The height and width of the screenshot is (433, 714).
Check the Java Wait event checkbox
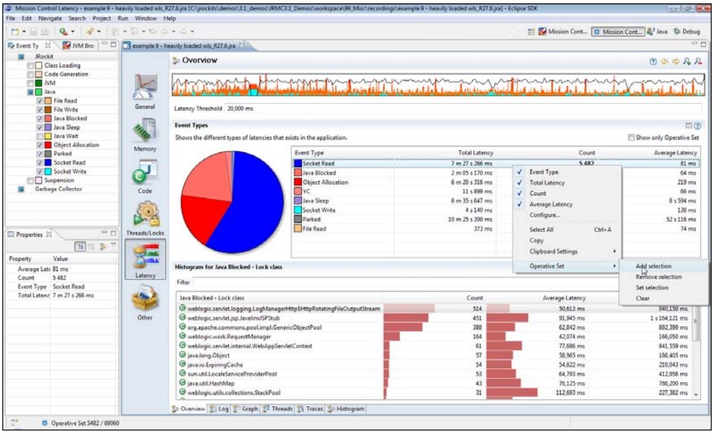click(40, 136)
